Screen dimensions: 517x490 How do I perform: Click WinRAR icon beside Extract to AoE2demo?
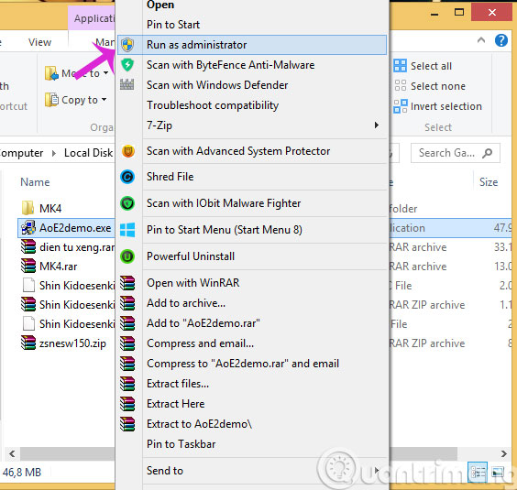tap(127, 424)
